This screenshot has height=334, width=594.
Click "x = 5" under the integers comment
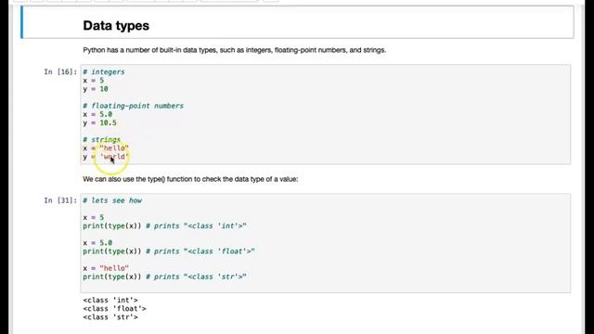93,81
